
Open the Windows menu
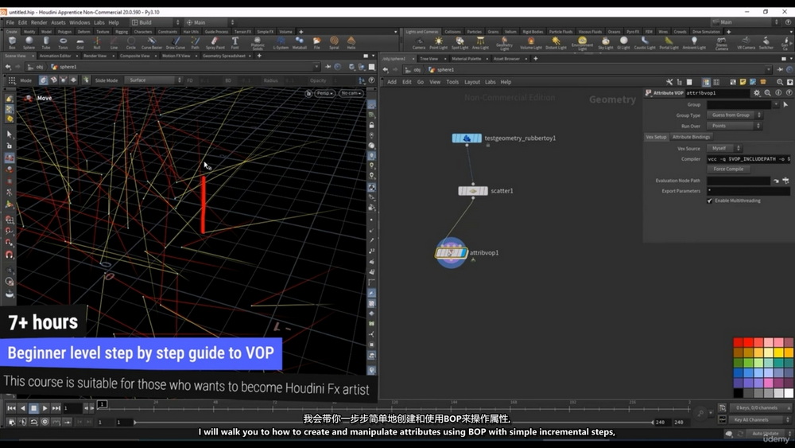tap(79, 22)
